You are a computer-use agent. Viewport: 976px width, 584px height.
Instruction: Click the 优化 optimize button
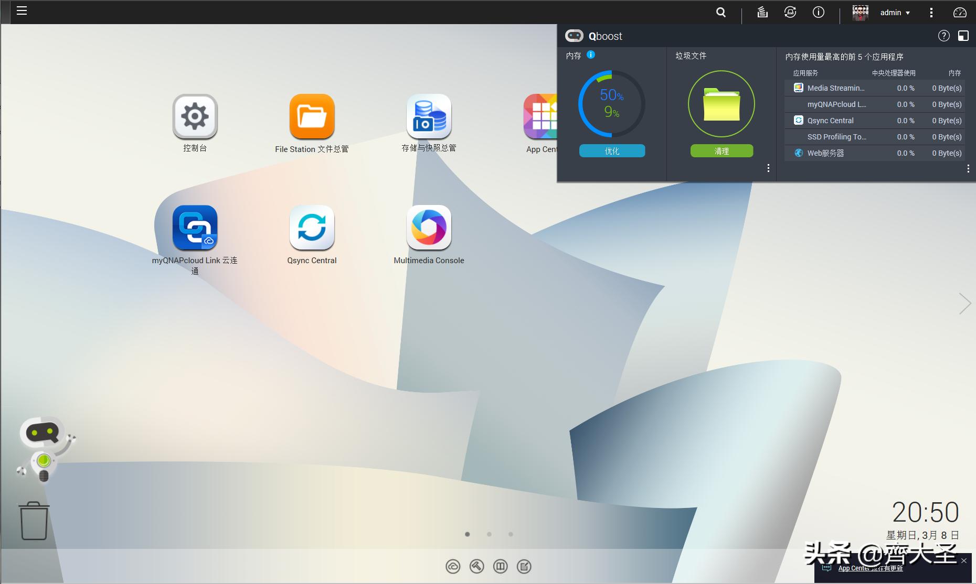[x=612, y=151]
